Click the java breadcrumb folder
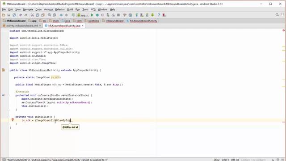 66,21
